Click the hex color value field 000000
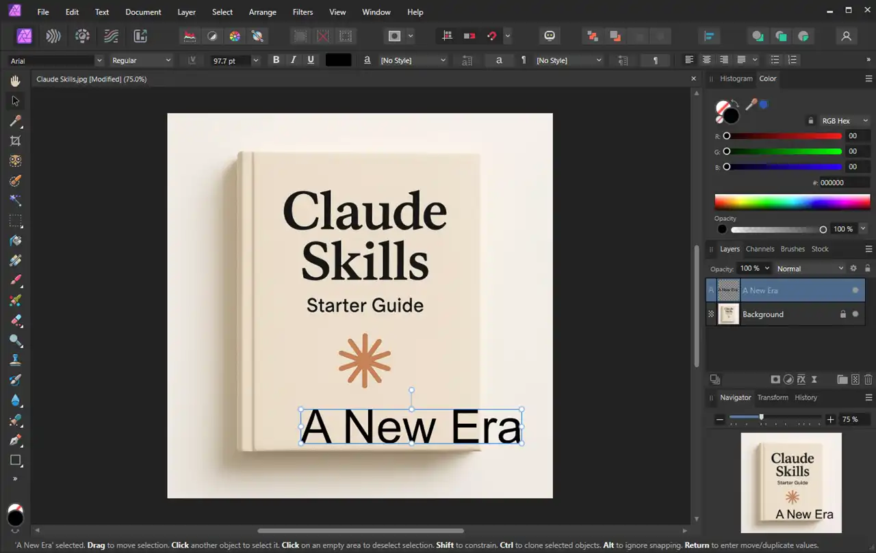Screen dimensions: 876x553 coord(845,183)
